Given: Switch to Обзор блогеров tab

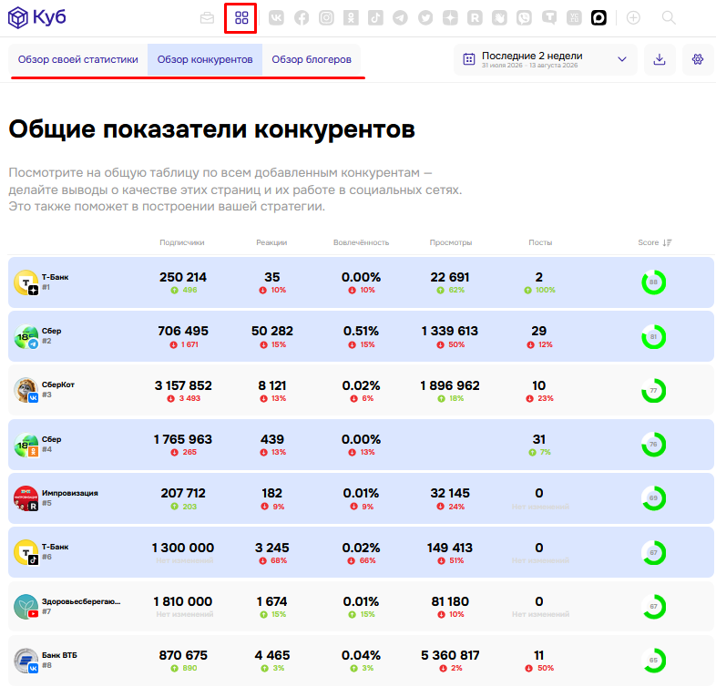Looking at the screenshot, I should coord(312,60).
